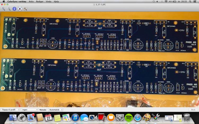The width and height of the screenshot is (199, 124).
Task: Open Finder from the Dock
Action: tap(13, 118)
